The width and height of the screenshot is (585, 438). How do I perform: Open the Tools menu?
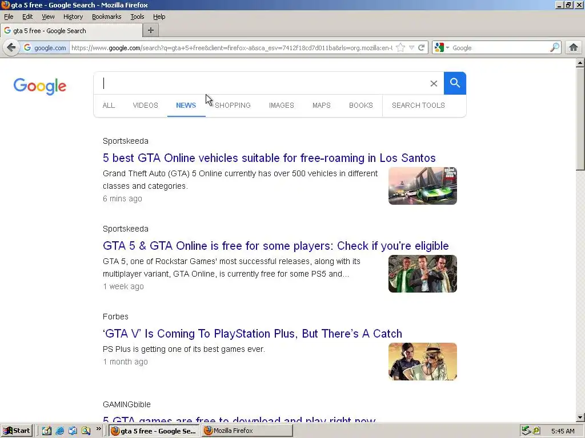pyautogui.click(x=137, y=17)
